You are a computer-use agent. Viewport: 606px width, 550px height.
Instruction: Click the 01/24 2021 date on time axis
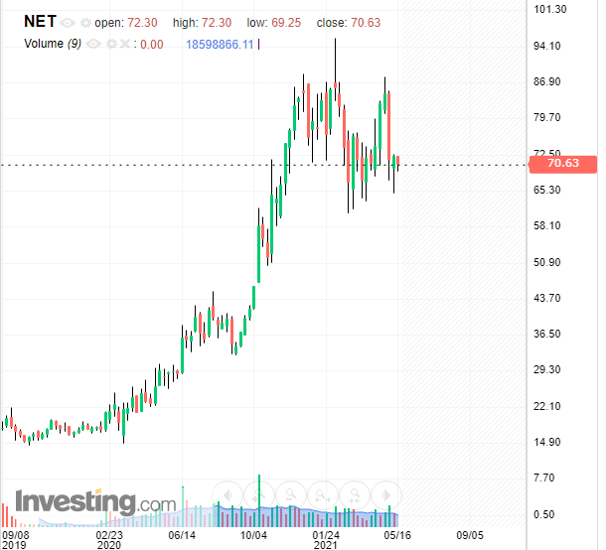327,539
